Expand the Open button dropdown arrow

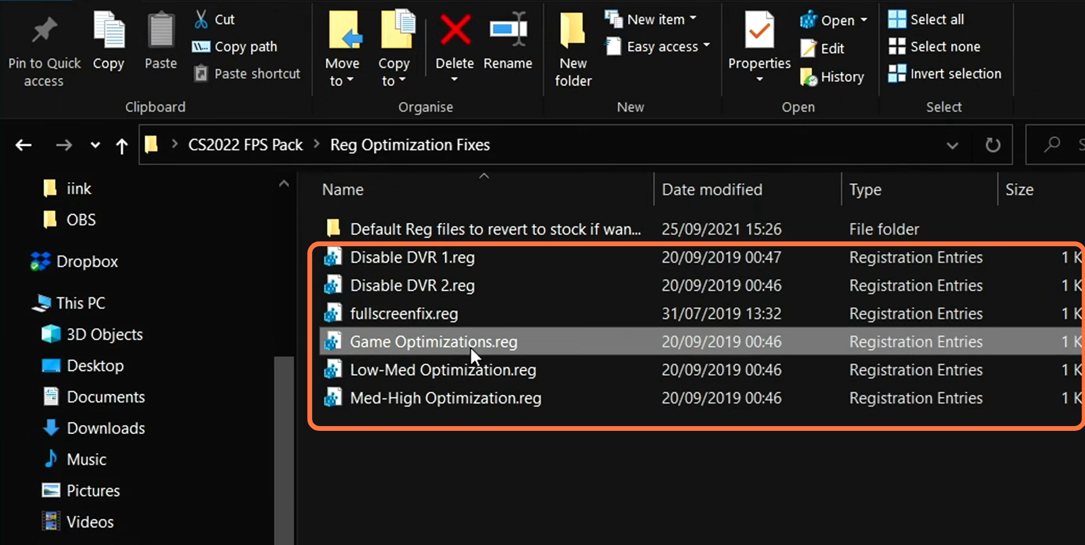(864, 20)
